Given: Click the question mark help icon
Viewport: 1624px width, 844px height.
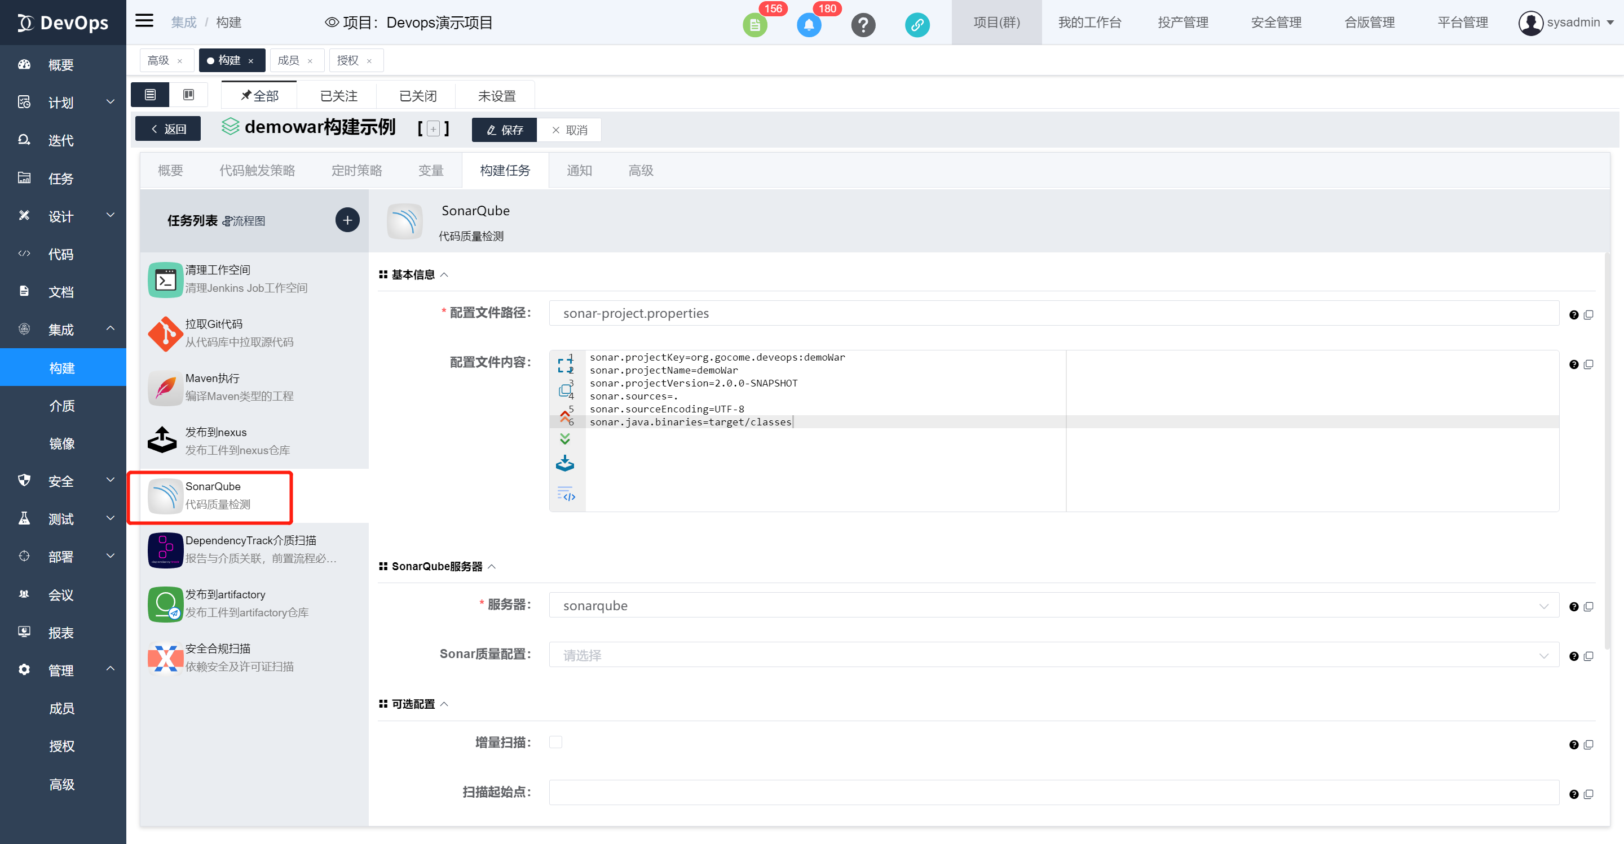Looking at the screenshot, I should tap(863, 25).
